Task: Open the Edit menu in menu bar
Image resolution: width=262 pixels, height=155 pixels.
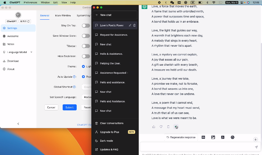Action: (55, 2)
